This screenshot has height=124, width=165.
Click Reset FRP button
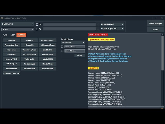click(11, 55)
